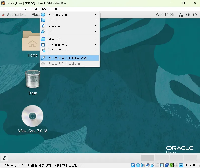Open the 오디오 submenu entry
200x168 pixels.
[70, 20]
